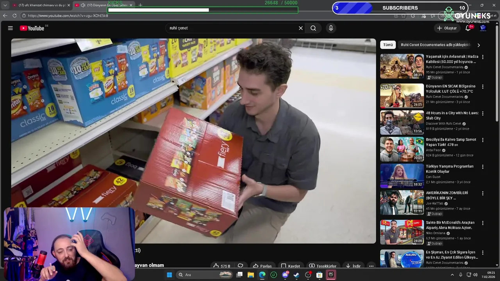Open Türkiye Yarışma Programları video title
Screen dimensions: 500x281
coord(450,169)
